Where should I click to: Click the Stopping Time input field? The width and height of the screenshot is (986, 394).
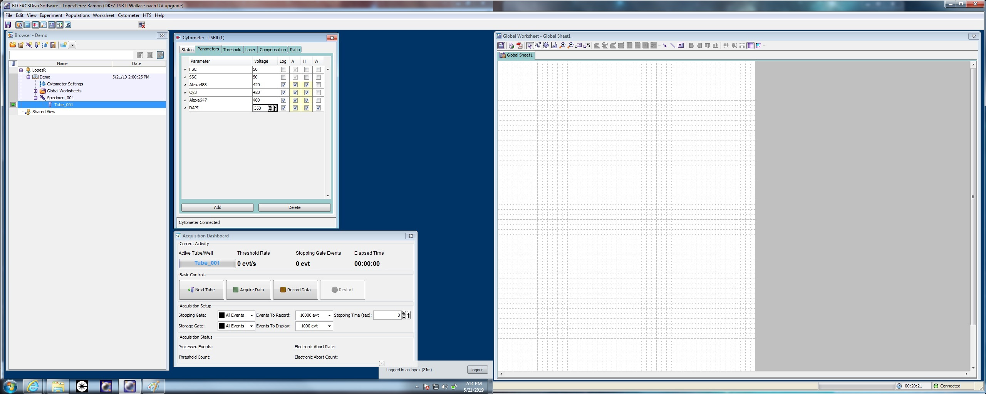pyautogui.click(x=387, y=316)
